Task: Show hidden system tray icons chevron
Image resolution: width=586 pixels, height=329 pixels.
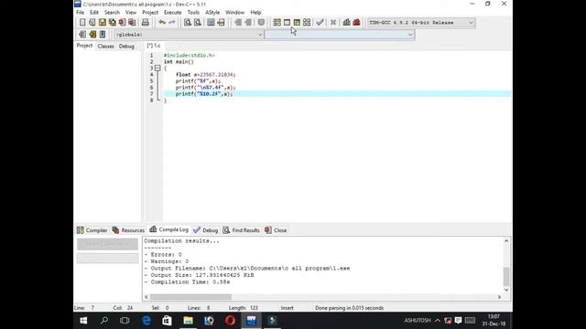Action: pos(438,321)
